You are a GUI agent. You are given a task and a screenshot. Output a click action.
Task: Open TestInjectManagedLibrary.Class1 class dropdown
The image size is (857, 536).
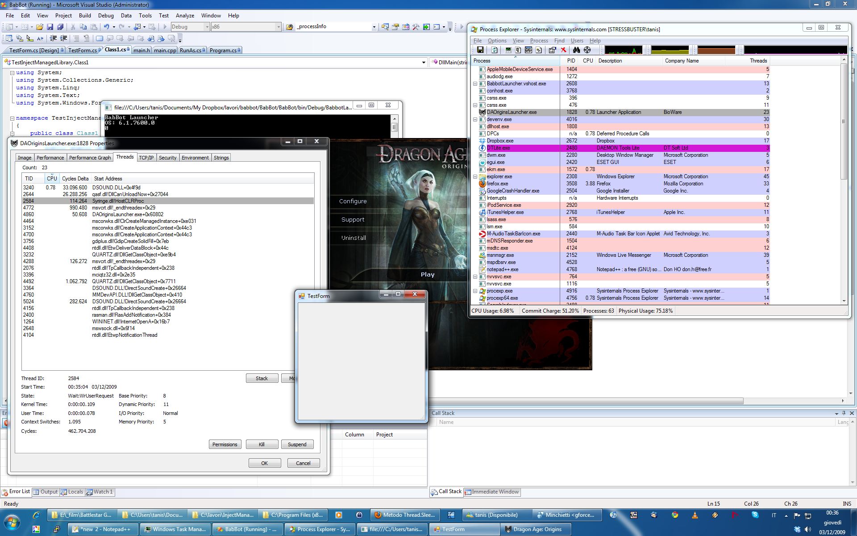(424, 63)
